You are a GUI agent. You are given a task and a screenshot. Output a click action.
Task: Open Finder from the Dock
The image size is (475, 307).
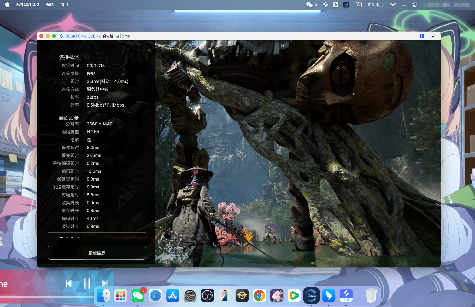coord(103,296)
